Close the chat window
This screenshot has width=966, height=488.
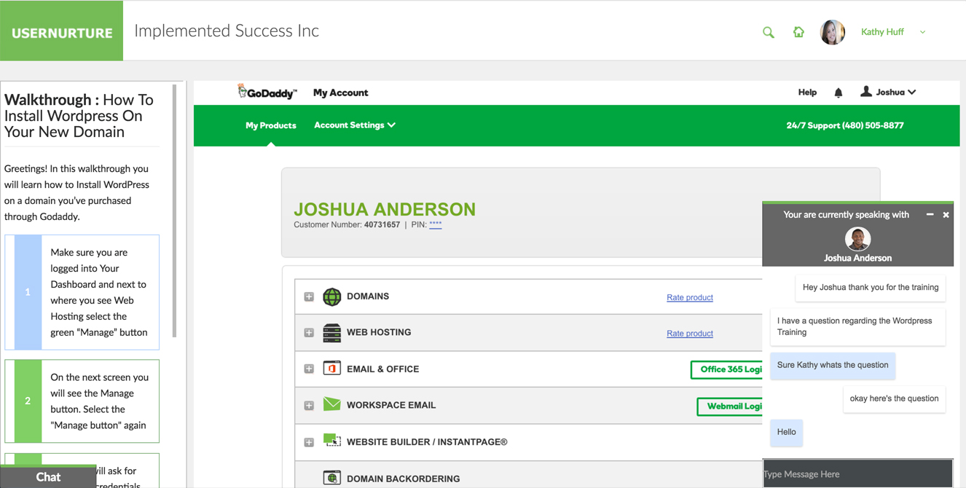coord(946,215)
